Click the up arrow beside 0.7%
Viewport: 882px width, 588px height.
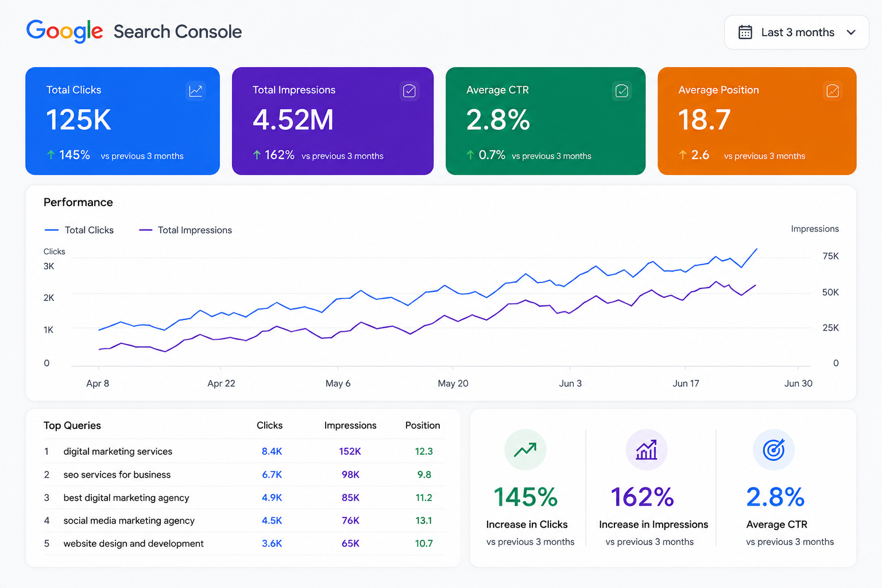[x=470, y=155]
